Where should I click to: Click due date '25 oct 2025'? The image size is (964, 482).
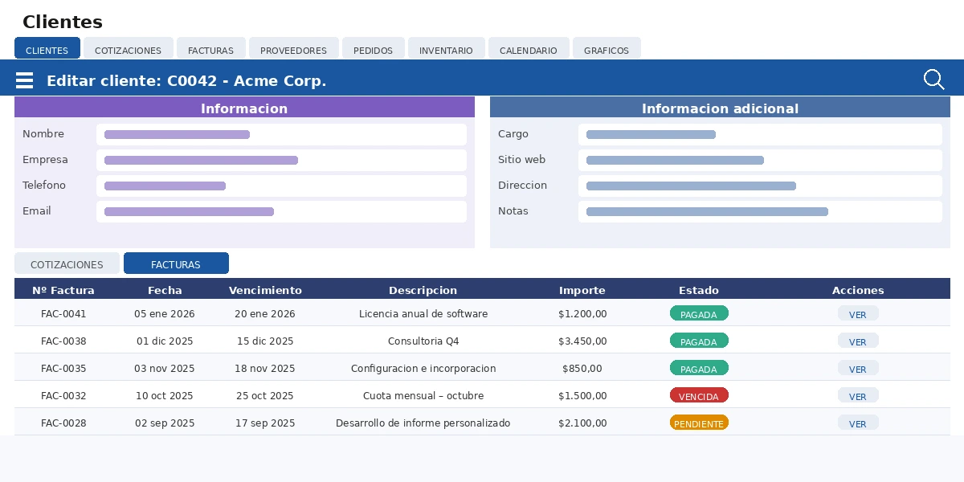click(x=265, y=395)
